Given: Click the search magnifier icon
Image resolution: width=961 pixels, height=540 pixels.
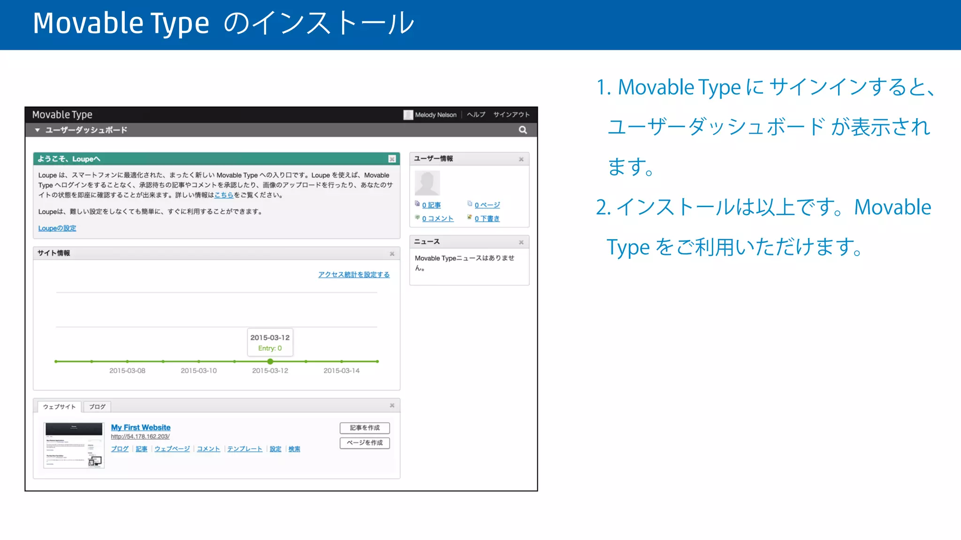Looking at the screenshot, I should pos(523,130).
